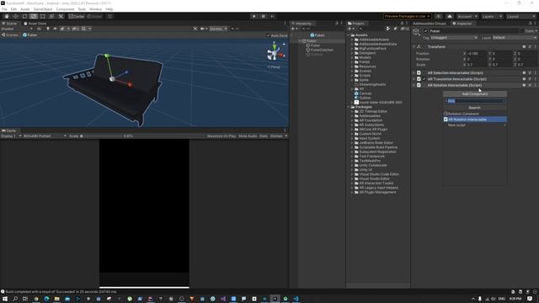The height and width of the screenshot is (303, 539).
Task: Select the Prefabs folder in Project
Action: (365, 62)
